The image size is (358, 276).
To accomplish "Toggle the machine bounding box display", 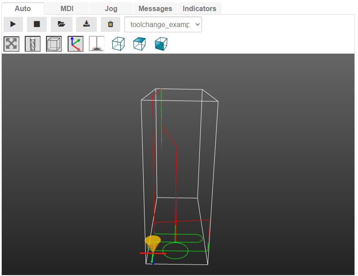I will pos(54,44).
